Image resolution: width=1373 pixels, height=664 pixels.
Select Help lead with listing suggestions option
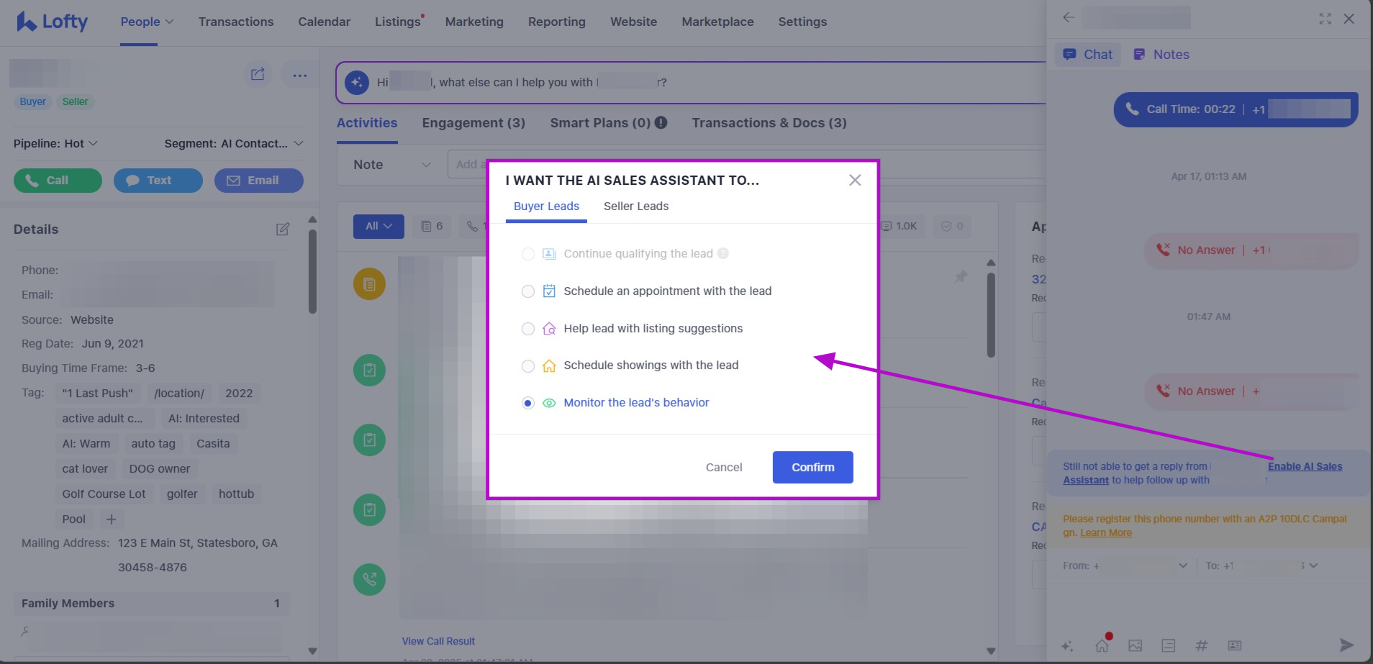[x=528, y=329]
